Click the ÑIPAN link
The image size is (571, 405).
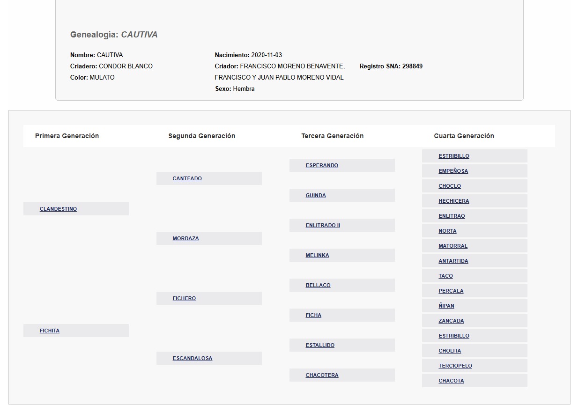pyautogui.click(x=446, y=306)
